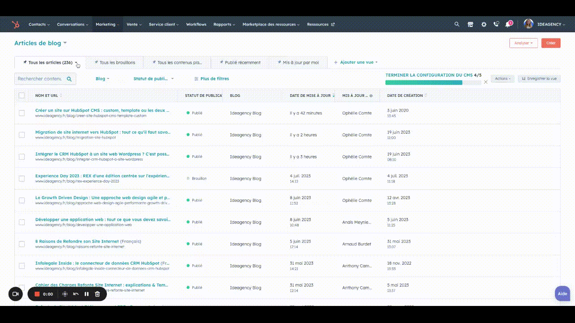
Task: Open the Blog filter dropdown
Action: pos(102,79)
